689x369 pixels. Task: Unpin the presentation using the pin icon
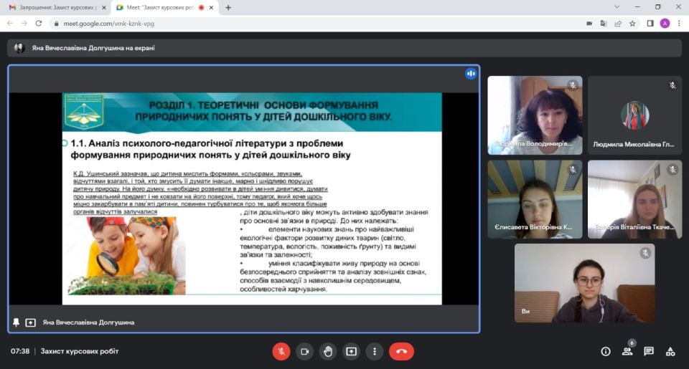click(x=17, y=322)
